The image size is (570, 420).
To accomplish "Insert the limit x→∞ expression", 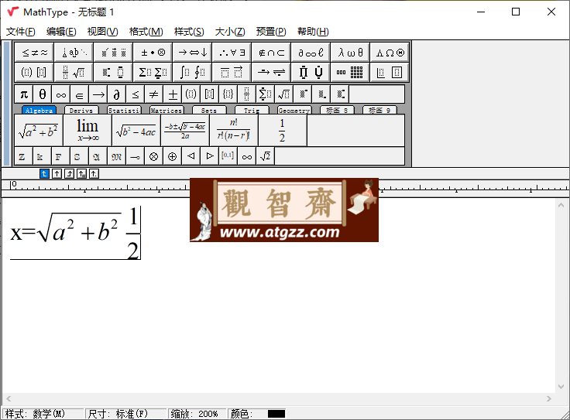I will click(88, 131).
